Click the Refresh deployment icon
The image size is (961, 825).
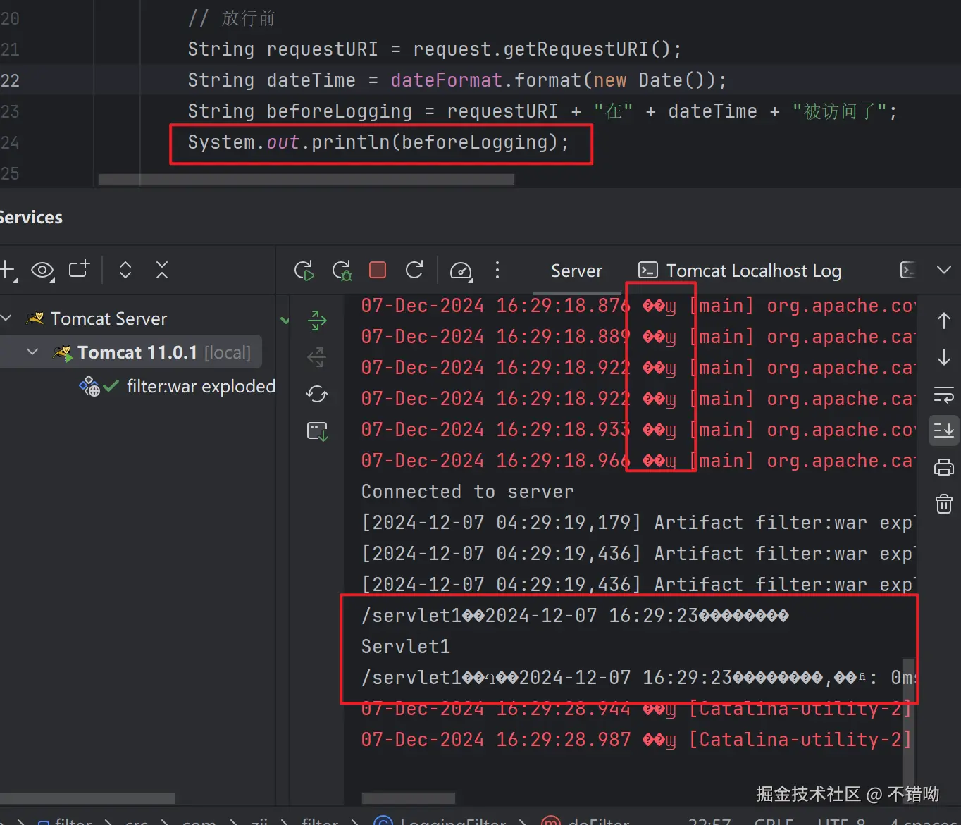317,394
